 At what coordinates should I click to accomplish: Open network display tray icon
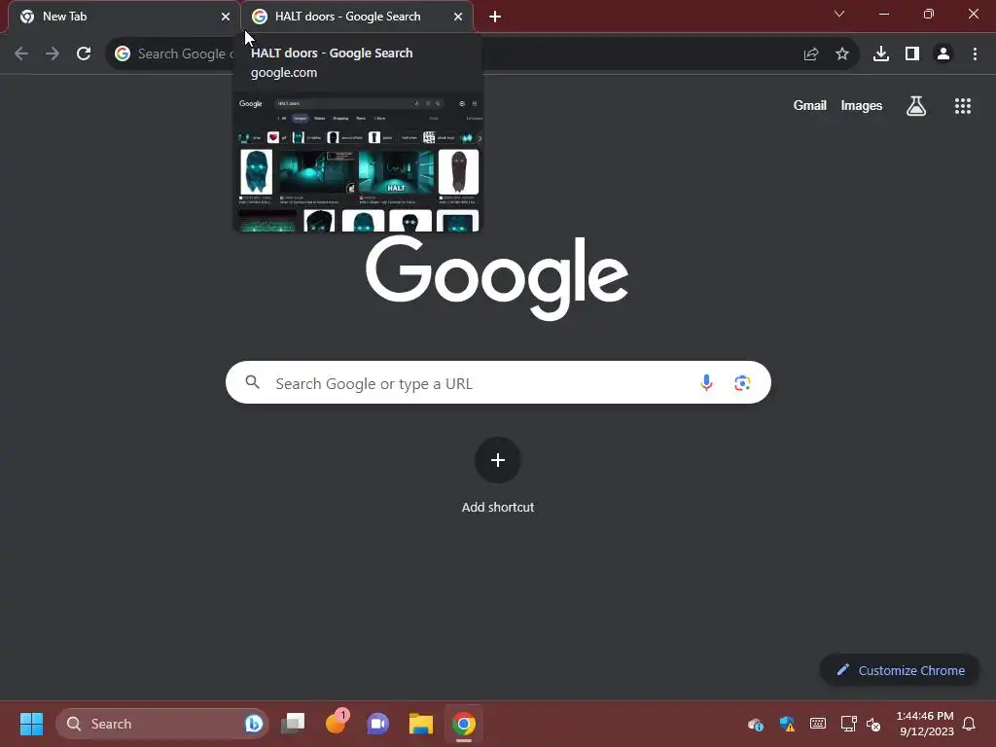[x=848, y=724]
